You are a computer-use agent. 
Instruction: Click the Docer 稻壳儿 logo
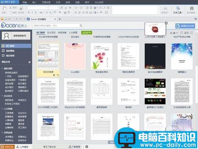(14, 25)
